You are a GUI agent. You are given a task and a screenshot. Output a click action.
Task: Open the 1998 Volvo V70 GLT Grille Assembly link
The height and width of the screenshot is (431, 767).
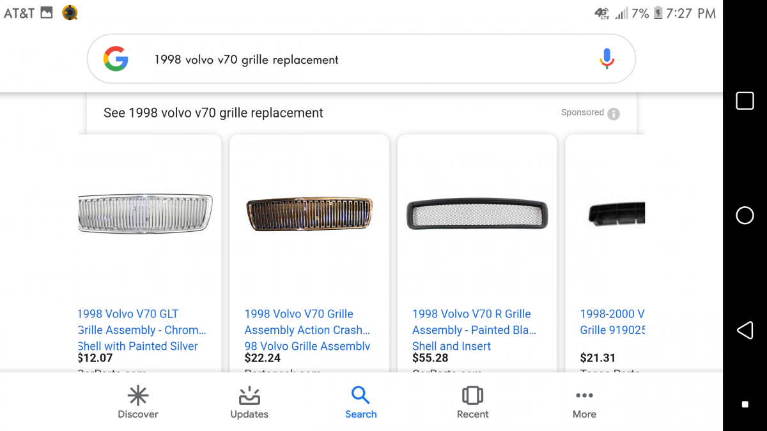click(x=127, y=329)
